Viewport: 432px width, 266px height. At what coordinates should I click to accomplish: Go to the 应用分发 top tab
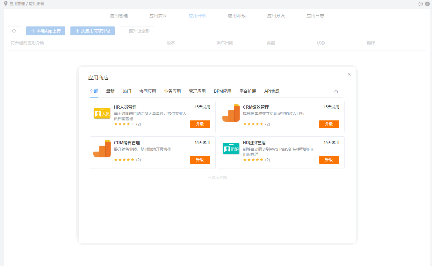[x=276, y=16]
